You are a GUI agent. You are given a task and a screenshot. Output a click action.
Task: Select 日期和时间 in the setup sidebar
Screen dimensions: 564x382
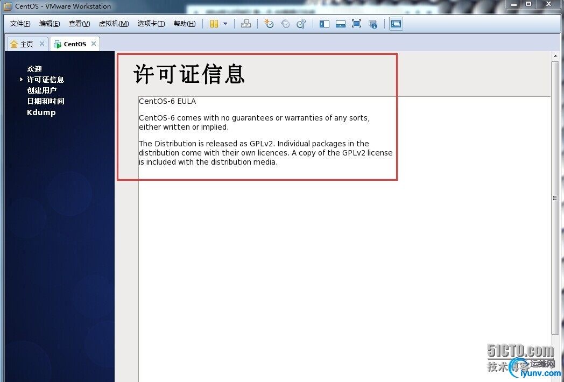coord(46,101)
